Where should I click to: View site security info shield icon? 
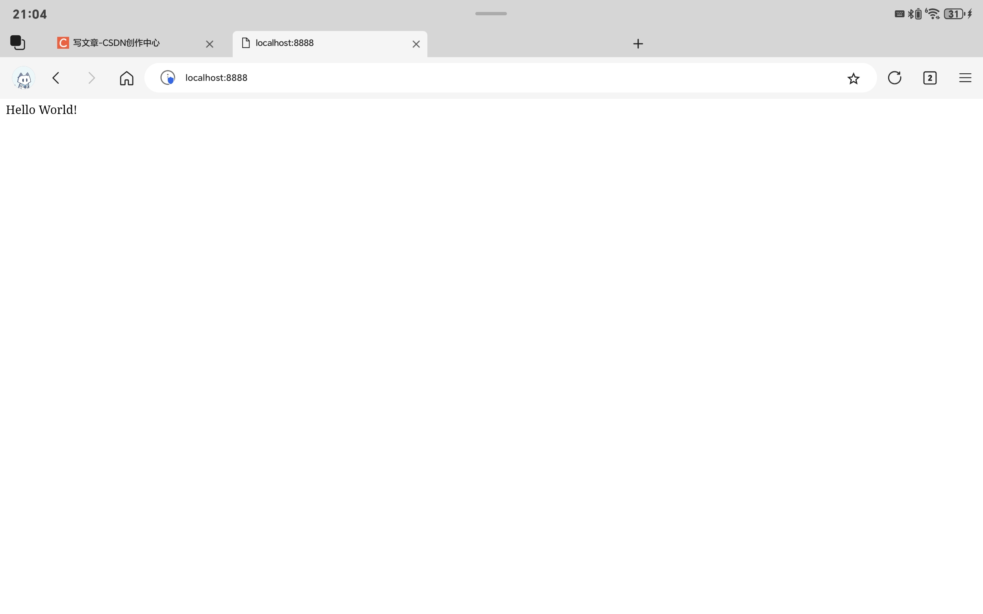click(168, 78)
